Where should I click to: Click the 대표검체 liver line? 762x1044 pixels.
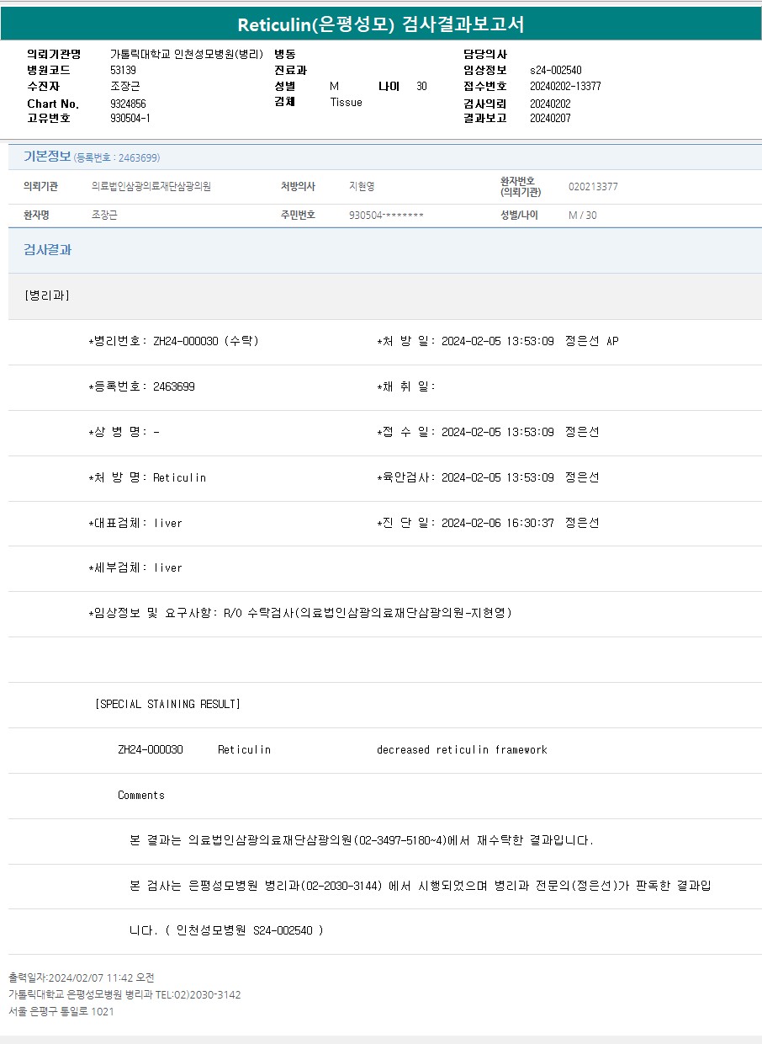(135, 523)
